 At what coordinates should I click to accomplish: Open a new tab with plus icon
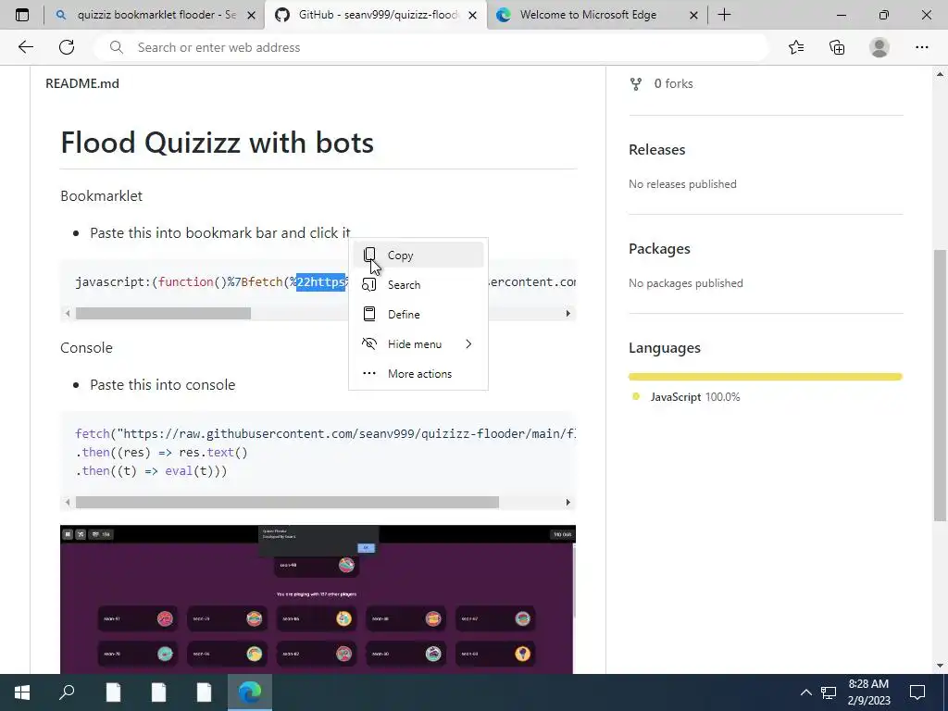[724, 15]
